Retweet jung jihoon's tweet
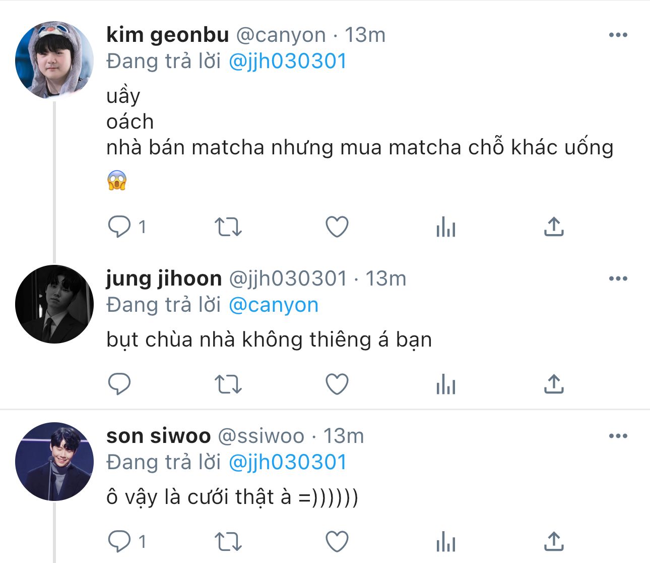650x563 pixels. tap(228, 384)
